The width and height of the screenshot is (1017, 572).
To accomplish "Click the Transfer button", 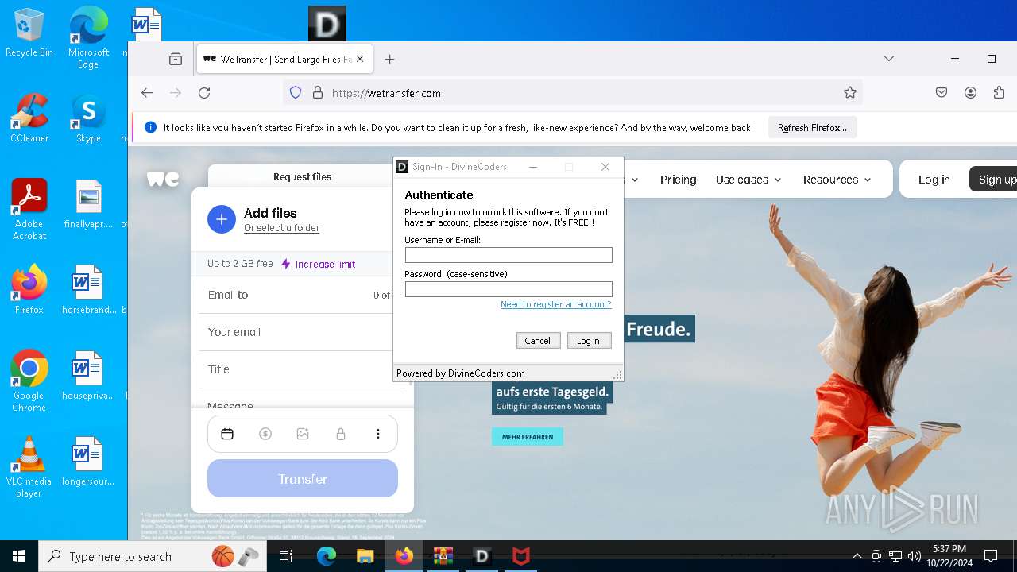I will 303,479.
